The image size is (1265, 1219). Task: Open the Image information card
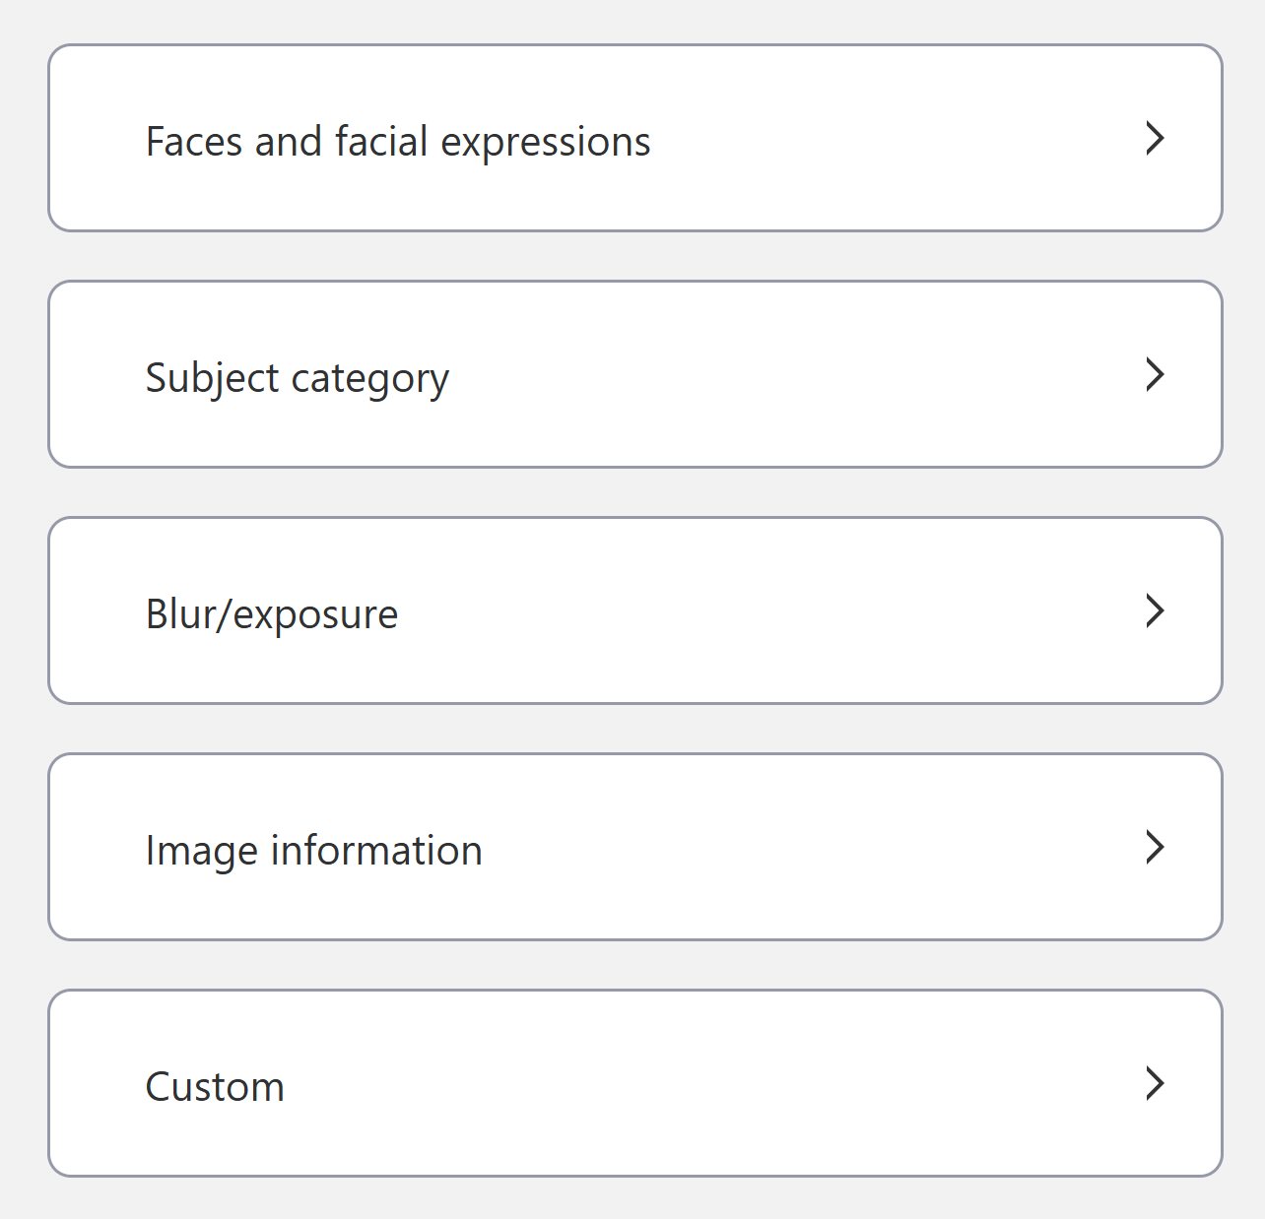[634, 848]
